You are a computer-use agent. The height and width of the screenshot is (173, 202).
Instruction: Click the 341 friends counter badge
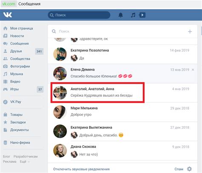pos(39,51)
